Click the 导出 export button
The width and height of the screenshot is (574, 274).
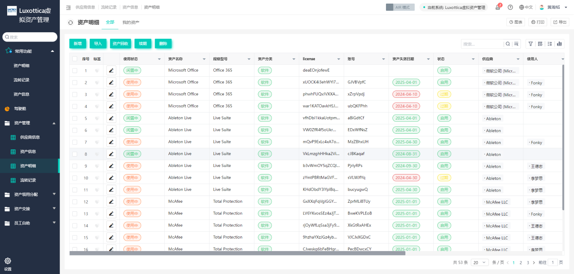(560, 22)
